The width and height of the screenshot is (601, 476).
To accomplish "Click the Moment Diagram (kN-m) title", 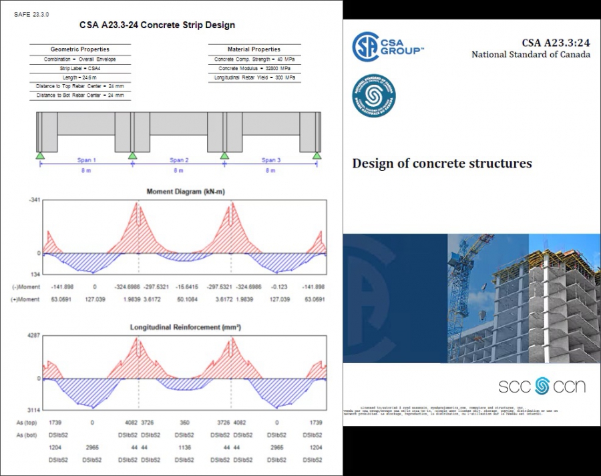I will click(x=186, y=191).
